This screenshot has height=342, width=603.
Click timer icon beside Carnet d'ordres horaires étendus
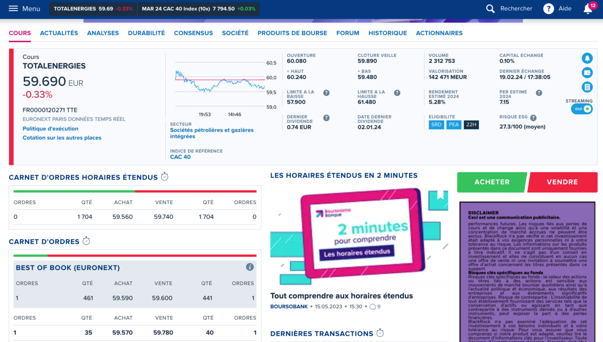pyautogui.click(x=165, y=177)
